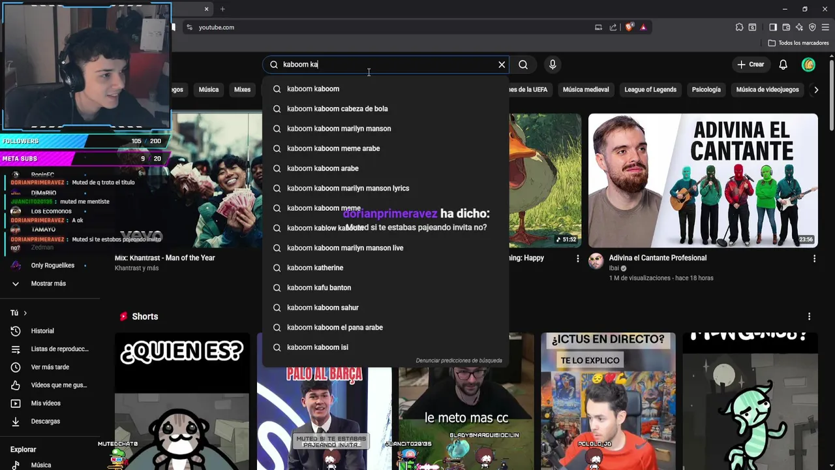835x470 pixels.
Task: Open Leo AI sparkle icon
Action: (x=799, y=27)
